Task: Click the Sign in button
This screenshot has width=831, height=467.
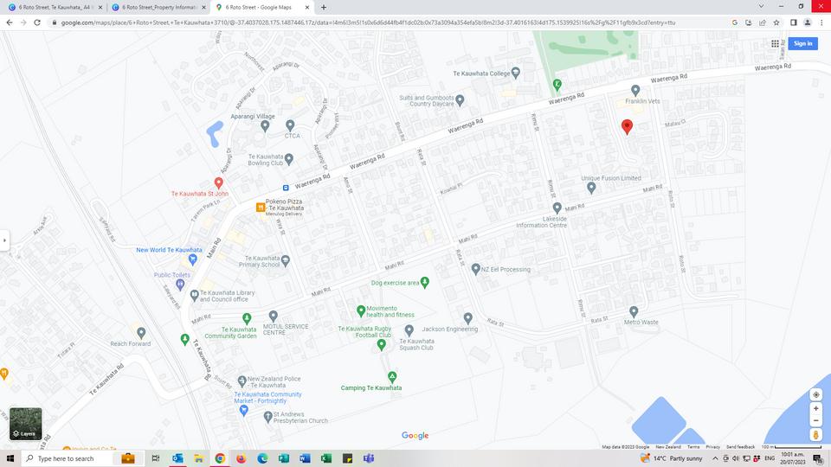Action: (x=803, y=43)
